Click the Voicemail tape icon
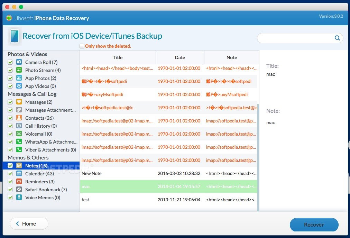 (19, 134)
